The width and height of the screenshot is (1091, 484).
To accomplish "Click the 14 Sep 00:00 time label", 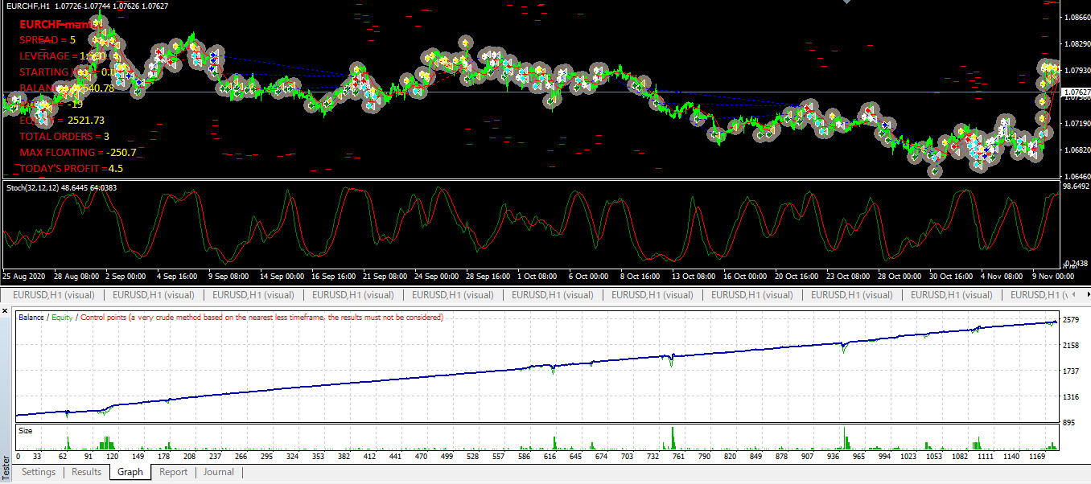I will 282,276.
